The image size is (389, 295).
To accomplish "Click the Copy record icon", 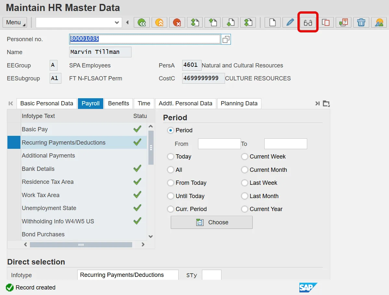I will click(325, 22).
